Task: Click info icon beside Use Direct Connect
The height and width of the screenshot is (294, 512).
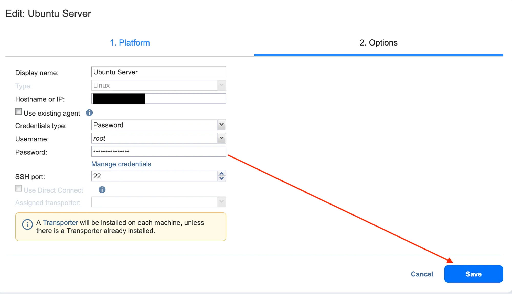Action: (x=102, y=190)
